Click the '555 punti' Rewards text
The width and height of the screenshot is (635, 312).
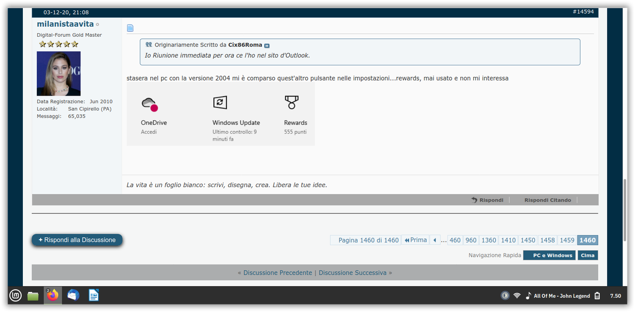(x=295, y=132)
